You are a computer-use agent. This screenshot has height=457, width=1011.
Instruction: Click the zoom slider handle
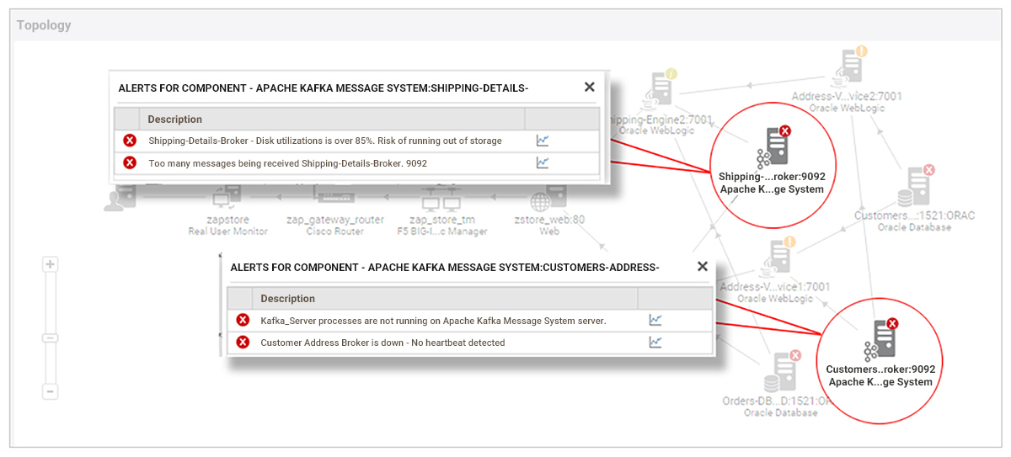point(50,337)
